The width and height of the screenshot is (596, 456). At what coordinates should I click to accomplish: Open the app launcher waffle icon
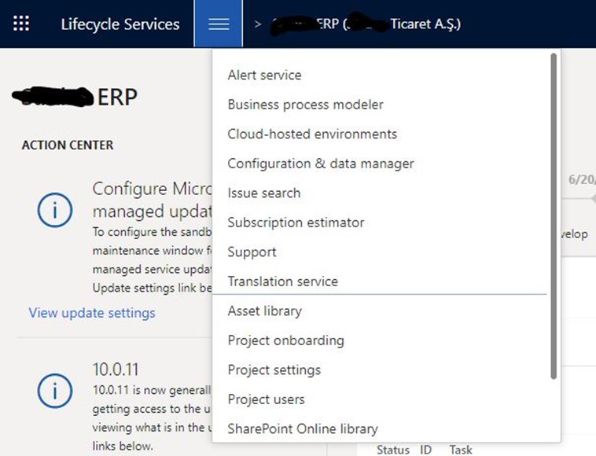(x=21, y=24)
